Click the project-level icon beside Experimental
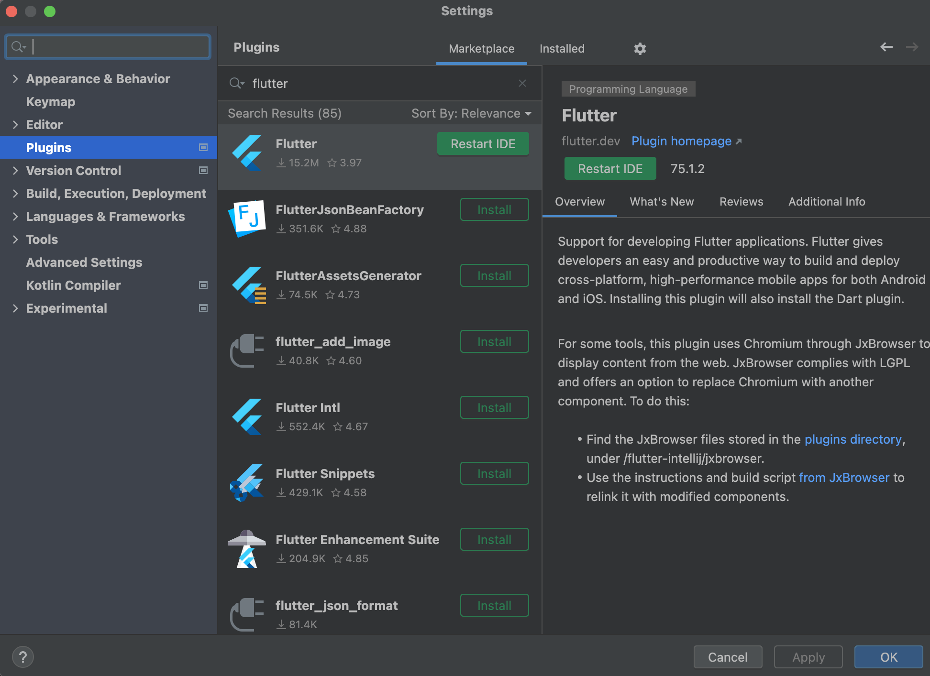 click(203, 308)
